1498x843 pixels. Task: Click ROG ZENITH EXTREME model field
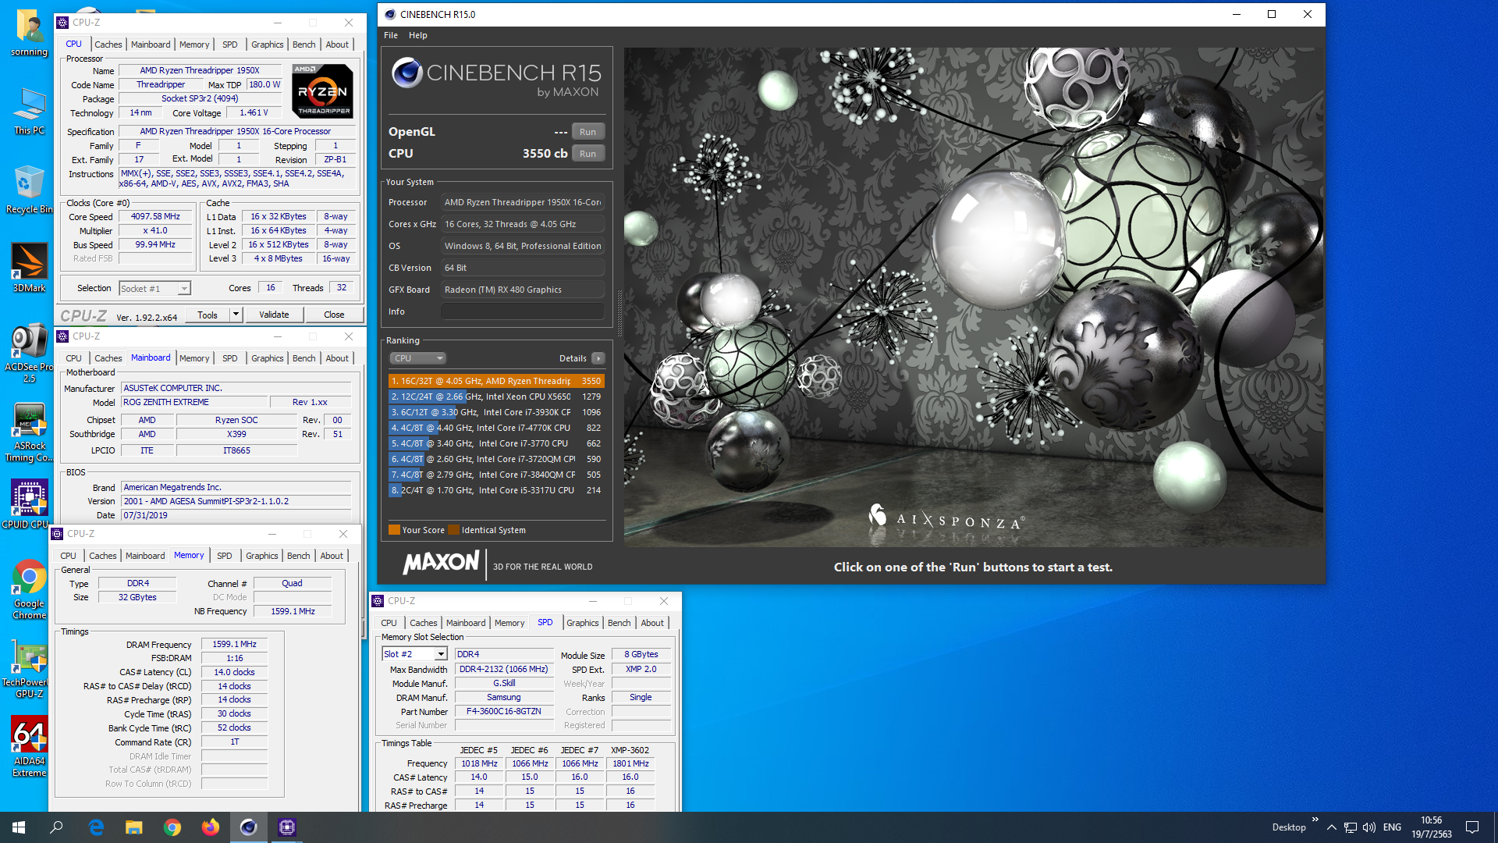[193, 402]
